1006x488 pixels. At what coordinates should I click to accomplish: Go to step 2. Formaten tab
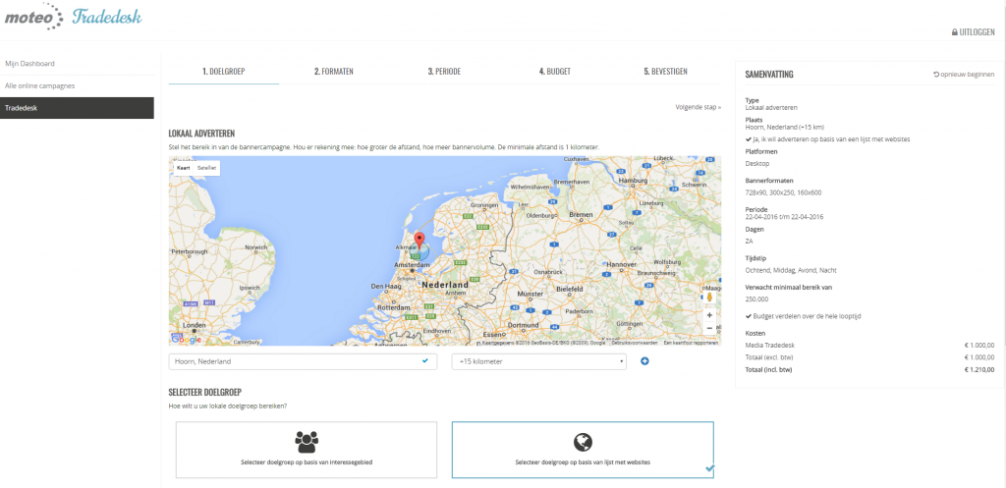[x=334, y=72]
